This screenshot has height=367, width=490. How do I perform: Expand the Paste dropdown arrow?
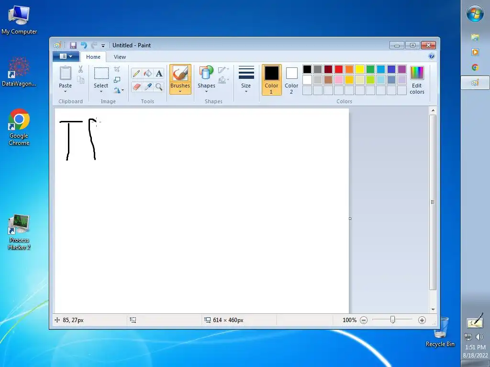[x=65, y=92]
